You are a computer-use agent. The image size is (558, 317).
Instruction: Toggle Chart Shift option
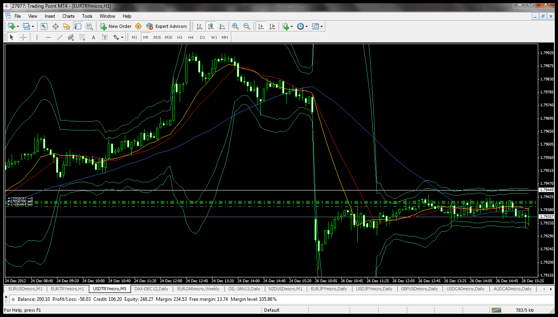click(272, 26)
